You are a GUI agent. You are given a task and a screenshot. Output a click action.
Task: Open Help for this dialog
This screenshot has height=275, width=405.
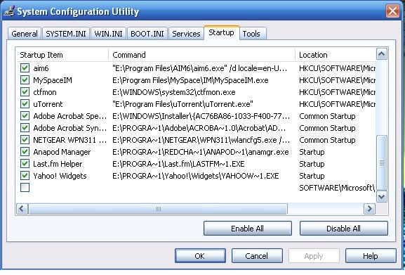[x=371, y=256]
